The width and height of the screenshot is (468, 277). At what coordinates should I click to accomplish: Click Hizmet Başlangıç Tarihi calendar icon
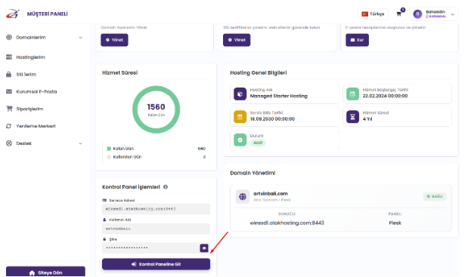[352, 94]
